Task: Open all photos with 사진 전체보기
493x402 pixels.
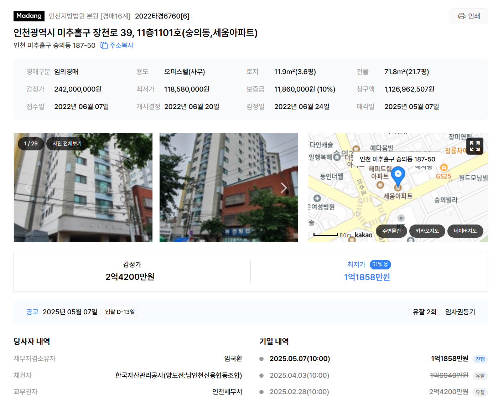Action: tap(67, 144)
